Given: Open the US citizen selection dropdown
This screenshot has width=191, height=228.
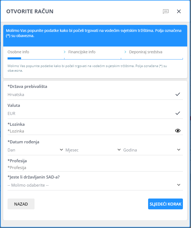Looking at the screenshot, I should [95, 185].
